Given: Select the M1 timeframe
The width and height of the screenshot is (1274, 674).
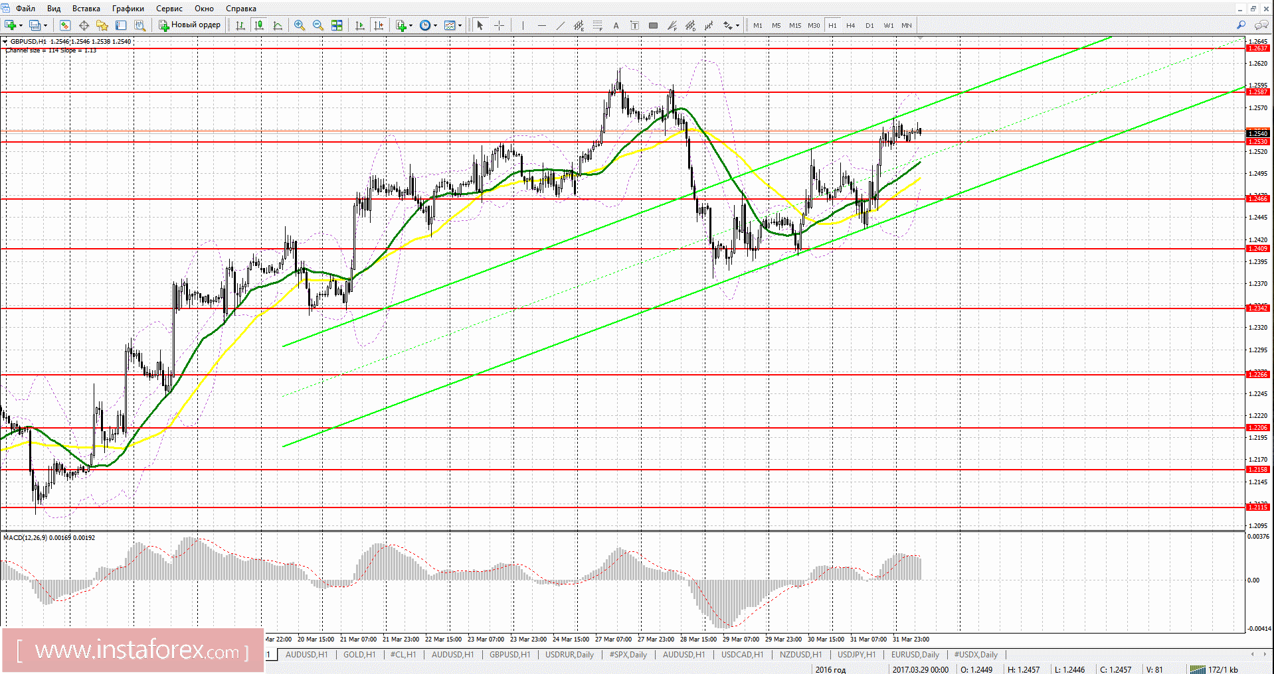Looking at the screenshot, I should click(x=758, y=25).
